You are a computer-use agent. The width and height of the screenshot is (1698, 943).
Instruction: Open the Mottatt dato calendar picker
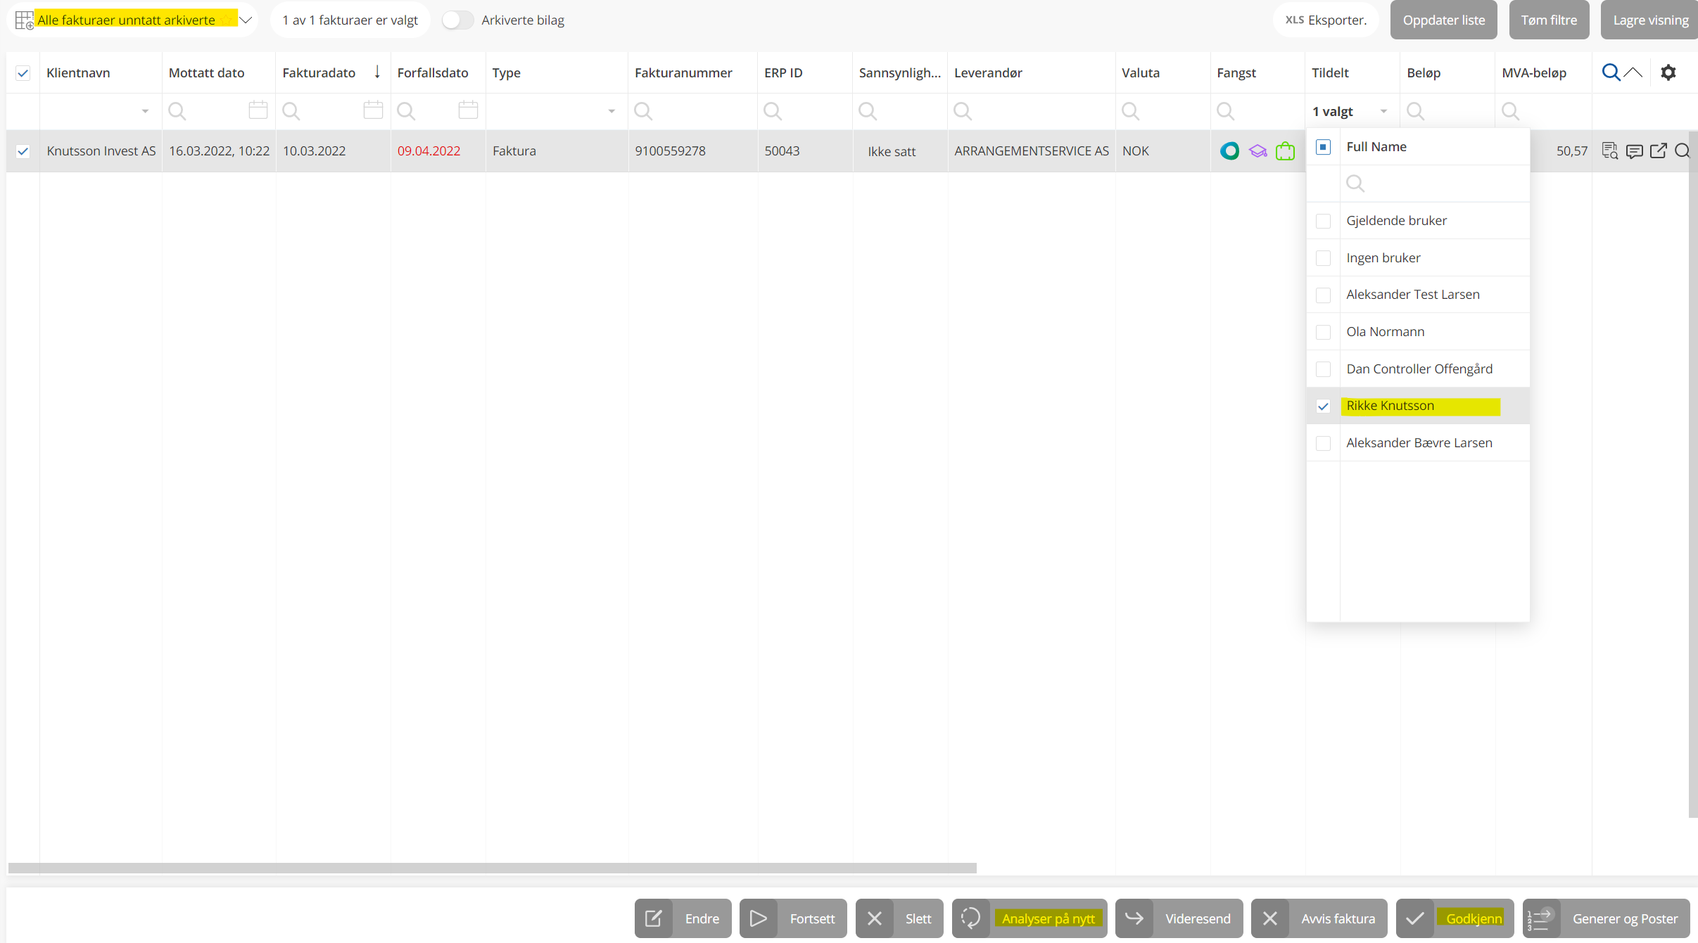258,110
